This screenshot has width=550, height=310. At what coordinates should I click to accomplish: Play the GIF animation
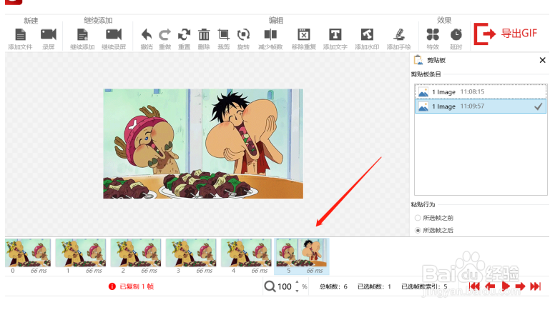[506, 286]
